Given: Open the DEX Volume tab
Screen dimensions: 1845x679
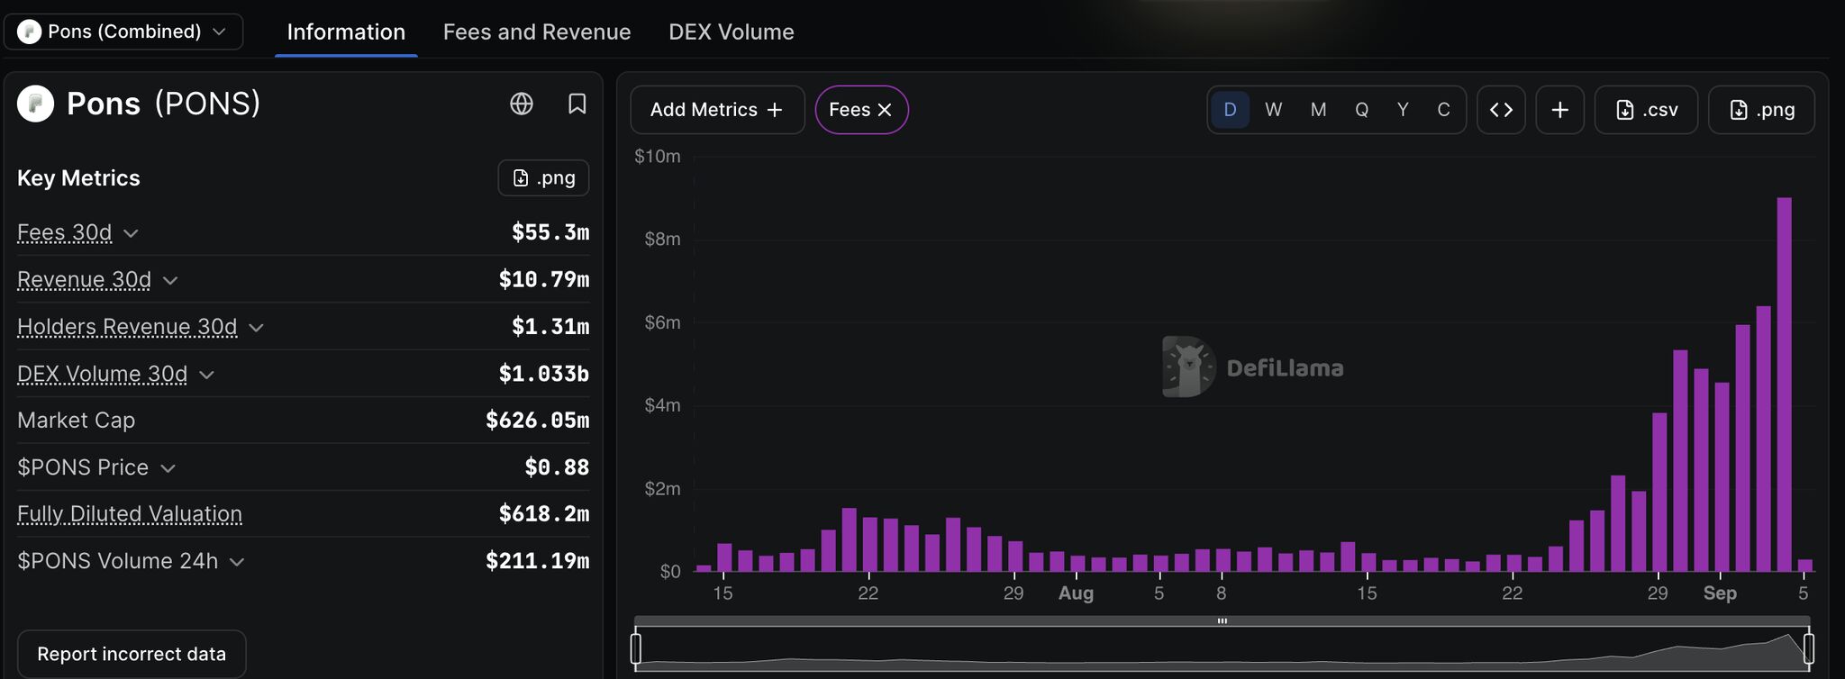Looking at the screenshot, I should [x=731, y=32].
